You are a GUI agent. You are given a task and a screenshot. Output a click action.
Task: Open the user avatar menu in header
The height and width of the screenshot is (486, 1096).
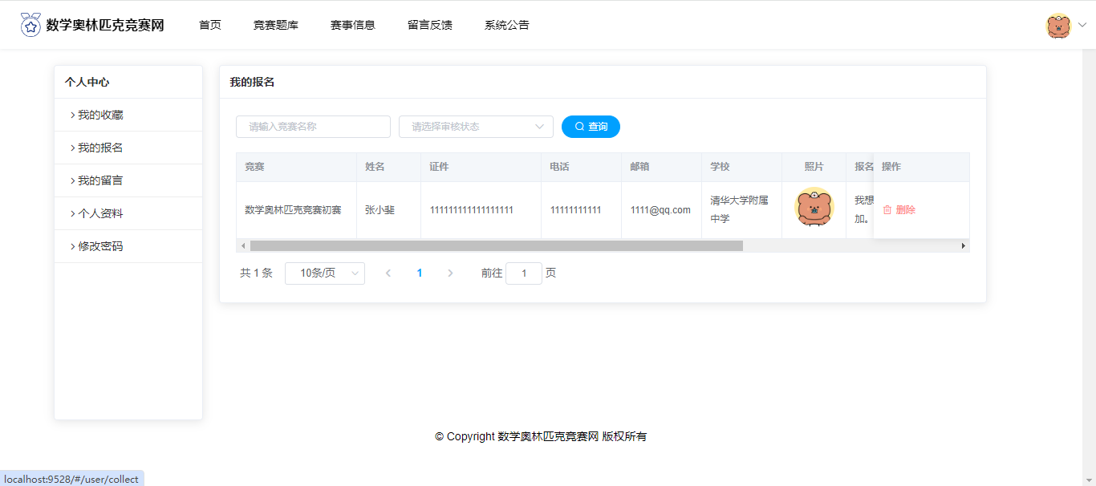pyautogui.click(x=1058, y=26)
